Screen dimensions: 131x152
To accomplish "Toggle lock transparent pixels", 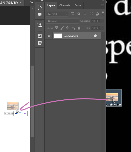I will pos(56,28).
